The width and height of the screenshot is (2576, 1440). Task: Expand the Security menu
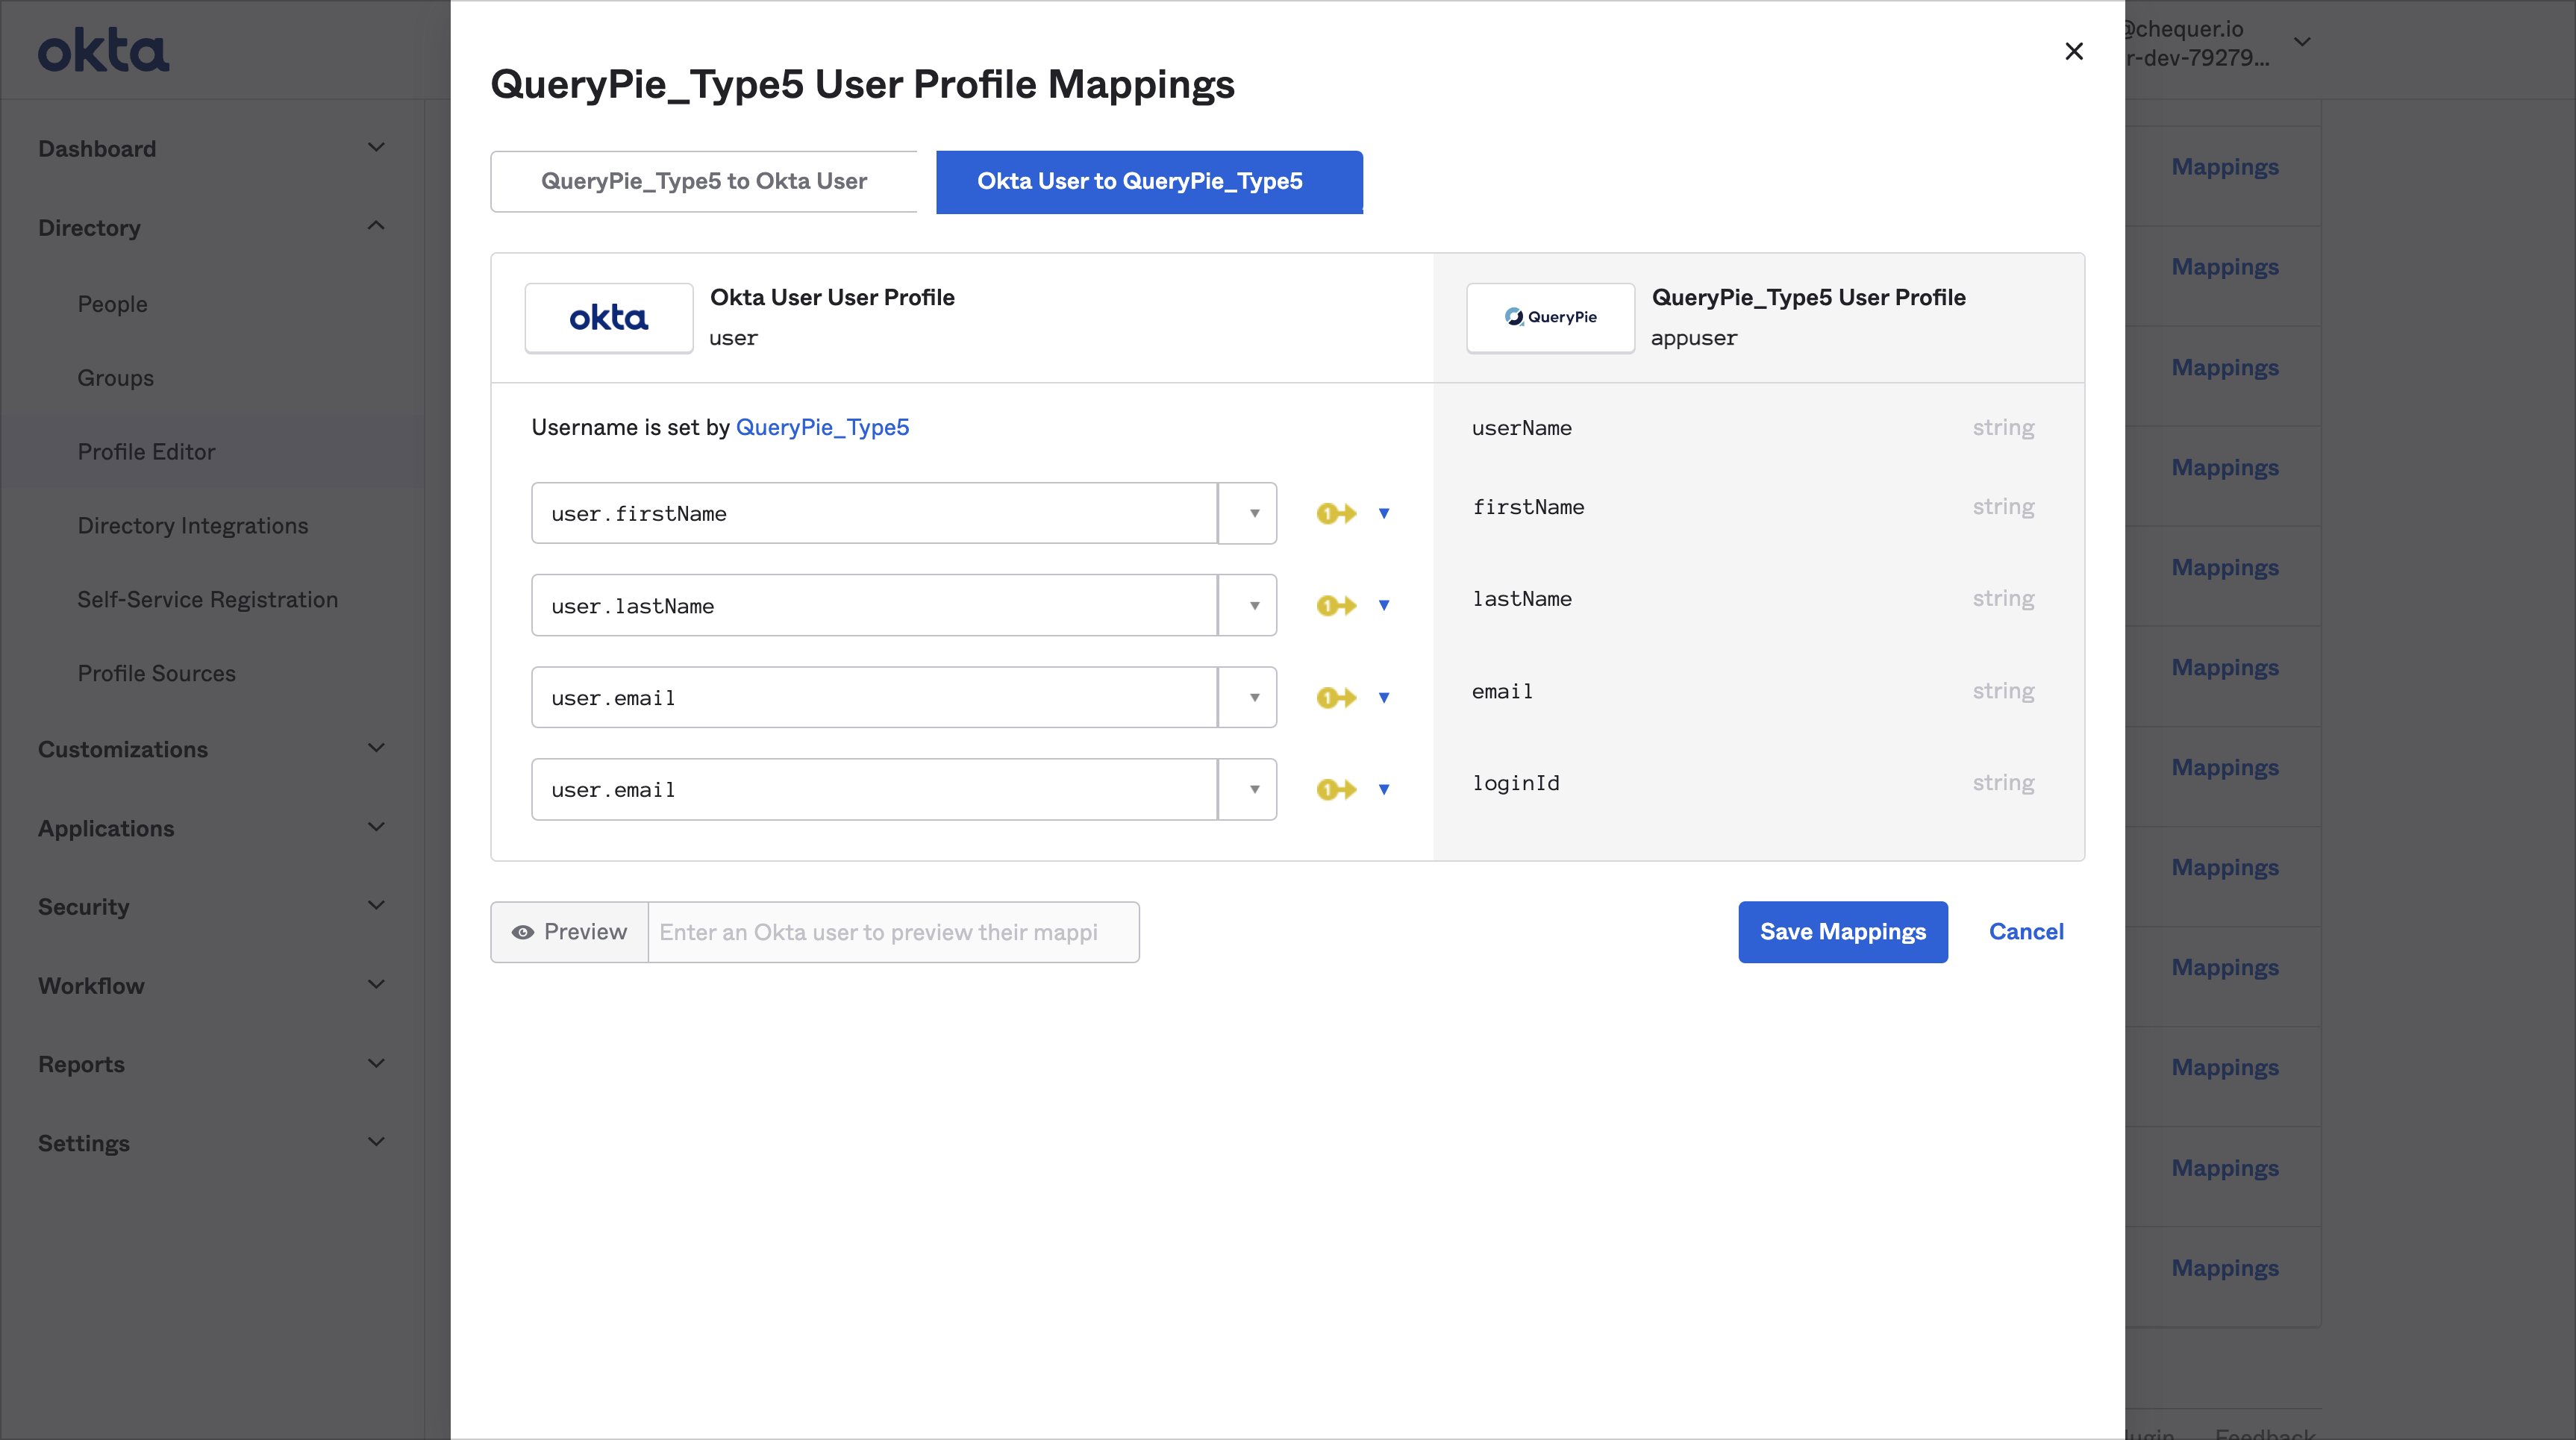coord(212,907)
